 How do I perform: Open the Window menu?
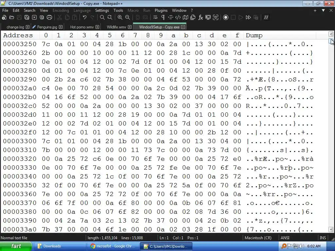point(179,10)
